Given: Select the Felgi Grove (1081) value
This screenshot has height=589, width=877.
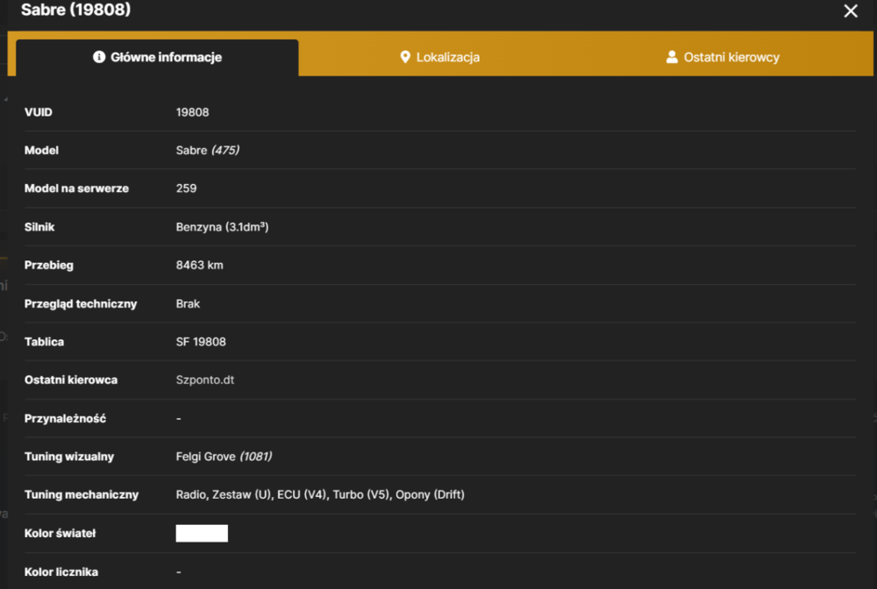Looking at the screenshot, I should click(x=224, y=457).
